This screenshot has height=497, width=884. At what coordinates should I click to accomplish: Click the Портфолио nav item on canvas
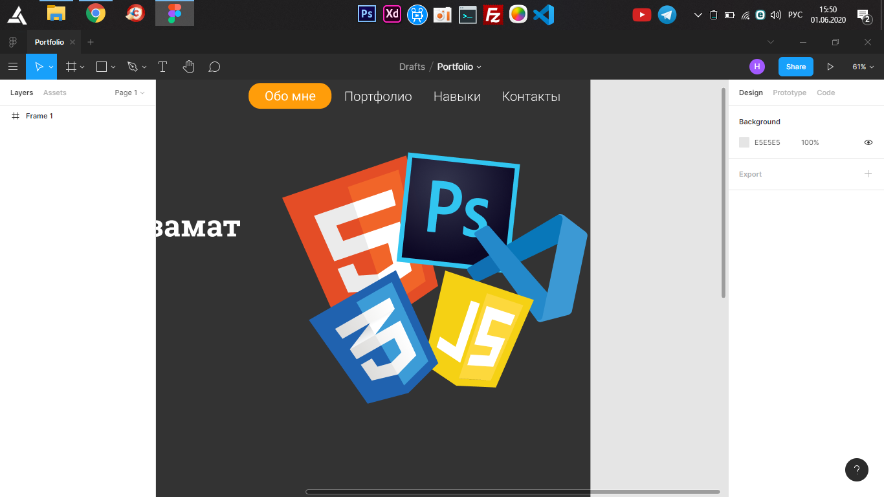tap(378, 96)
